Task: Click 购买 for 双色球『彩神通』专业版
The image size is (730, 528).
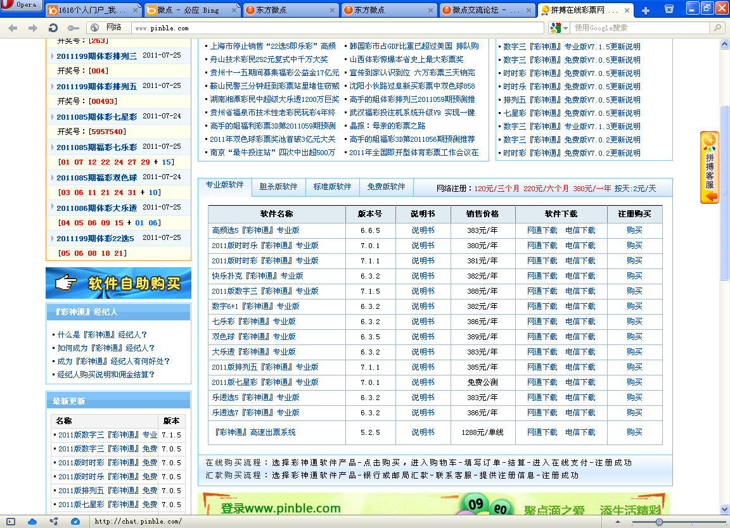Action: pos(634,336)
